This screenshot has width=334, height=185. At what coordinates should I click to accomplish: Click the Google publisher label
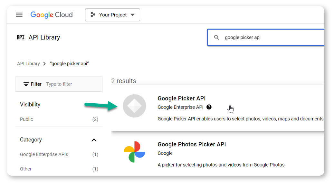(x=165, y=153)
